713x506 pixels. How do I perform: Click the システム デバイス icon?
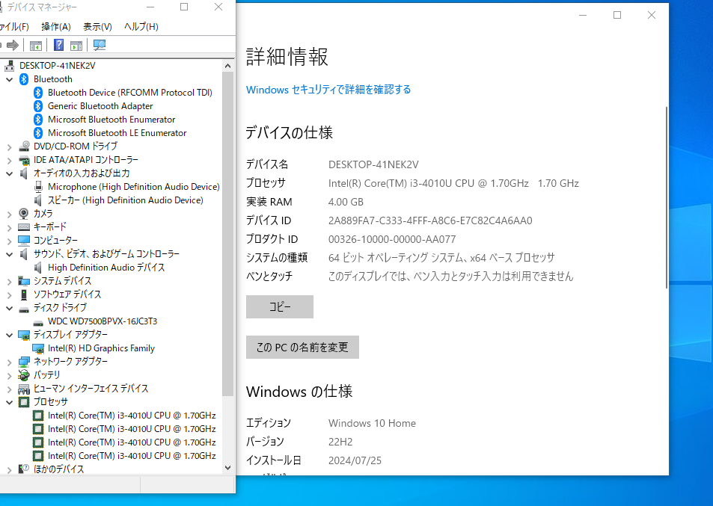tap(24, 281)
